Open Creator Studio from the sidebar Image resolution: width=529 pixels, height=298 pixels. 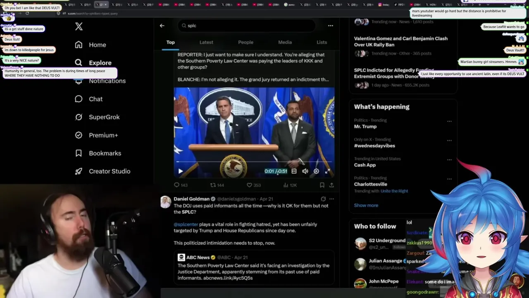[x=102, y=171]
